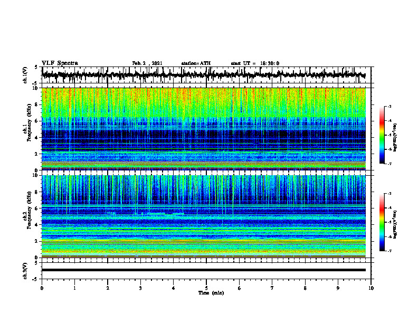Click the "5" tick on ch.1(V) axis

[x=36, y=67]
